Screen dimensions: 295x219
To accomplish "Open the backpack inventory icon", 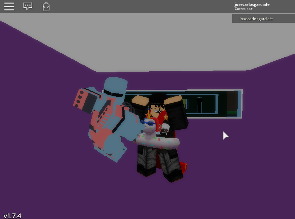I will point(46,6).
